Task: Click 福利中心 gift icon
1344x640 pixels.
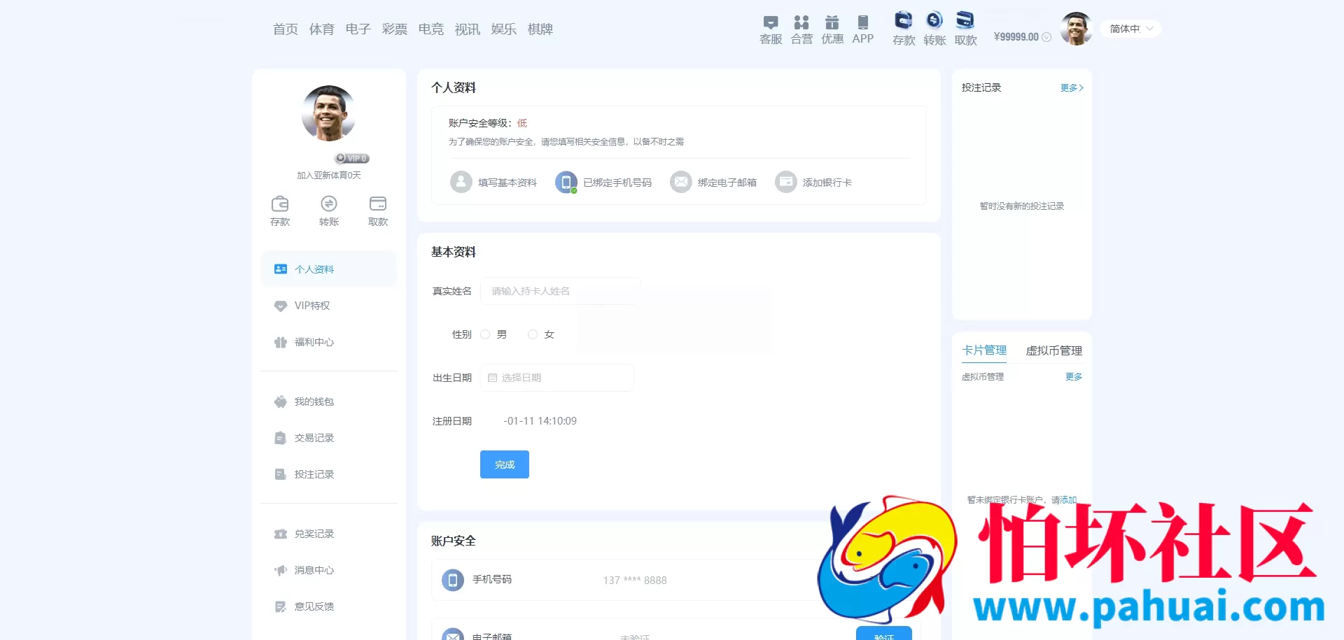Action: [x=281, y=342]
